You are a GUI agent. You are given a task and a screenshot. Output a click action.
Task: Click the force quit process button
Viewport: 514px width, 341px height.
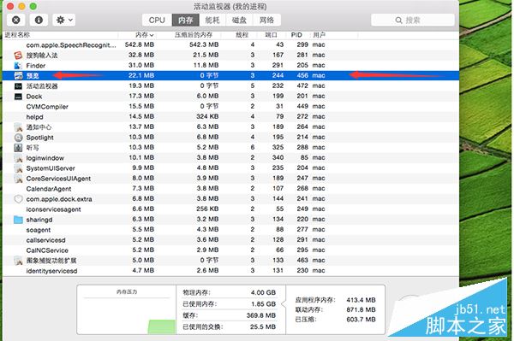tap(15, 20)
